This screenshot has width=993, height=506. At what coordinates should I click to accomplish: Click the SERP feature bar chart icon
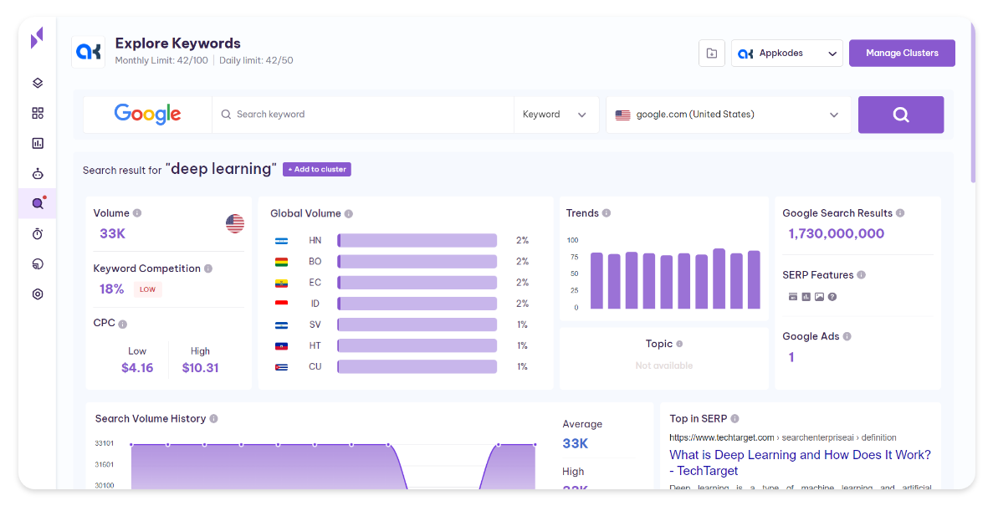[x=806, y=296]
